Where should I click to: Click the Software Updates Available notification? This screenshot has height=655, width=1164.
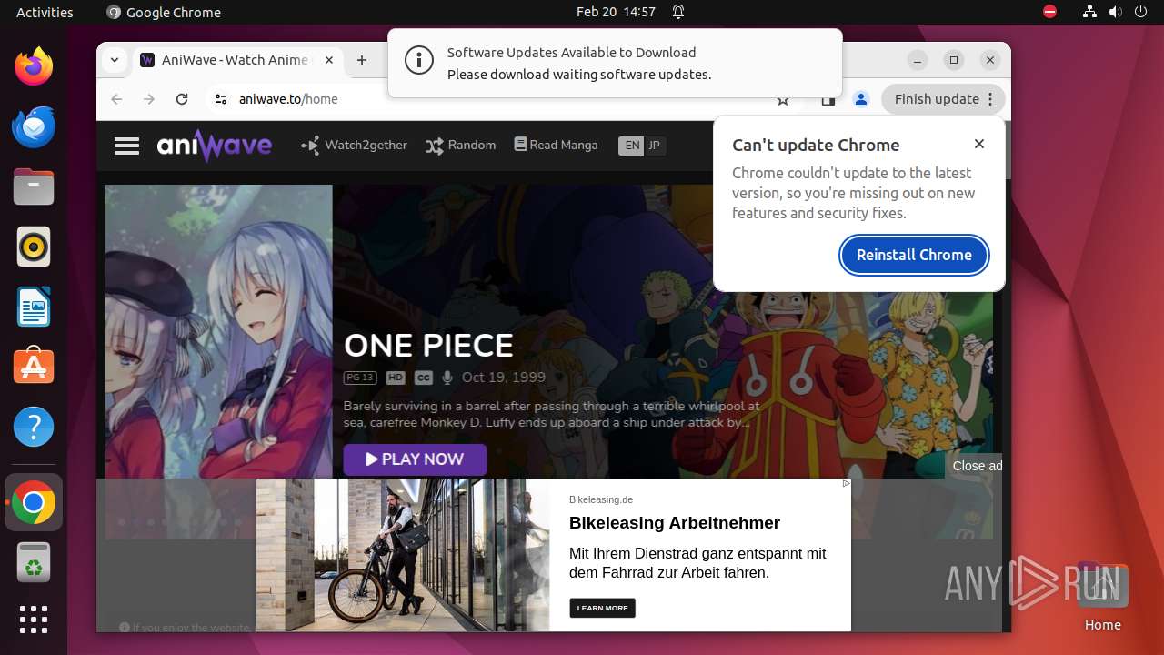pos(615,63)
